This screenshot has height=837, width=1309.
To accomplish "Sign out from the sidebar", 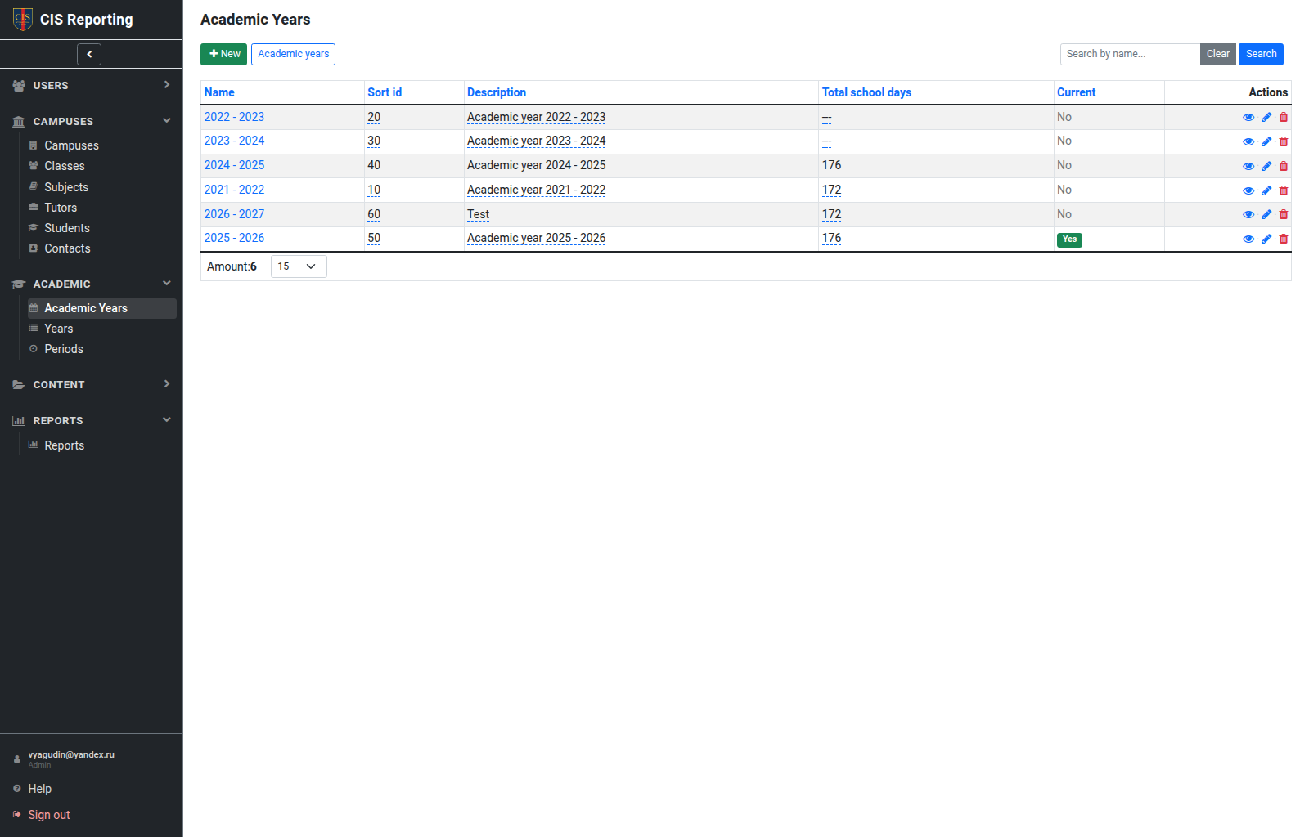I will coord(48,815).
